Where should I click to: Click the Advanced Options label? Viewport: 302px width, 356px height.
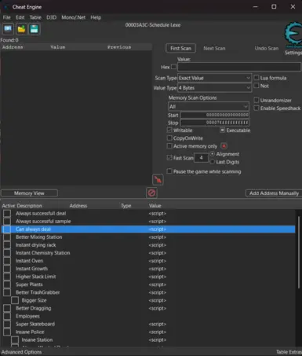(21, 352)
